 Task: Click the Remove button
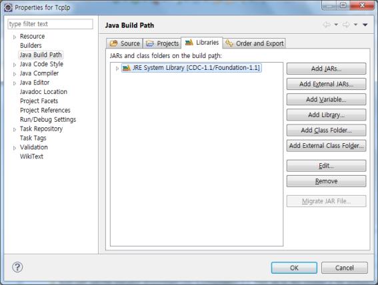pyautogui.click(x=326, y=181)
